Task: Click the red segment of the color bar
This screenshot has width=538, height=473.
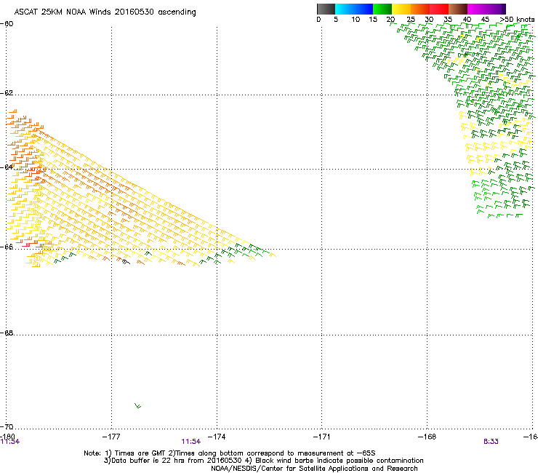Action: 439,9
